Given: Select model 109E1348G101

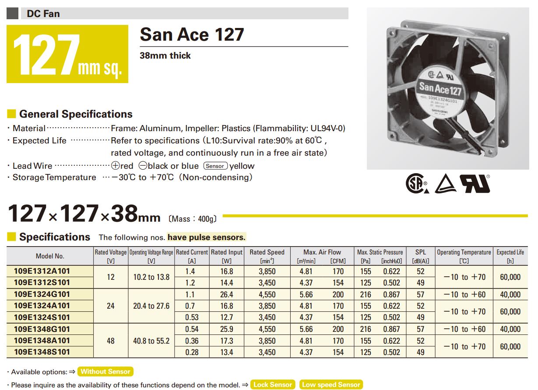Looking at the screenshot, I should [x=42, y=329].
